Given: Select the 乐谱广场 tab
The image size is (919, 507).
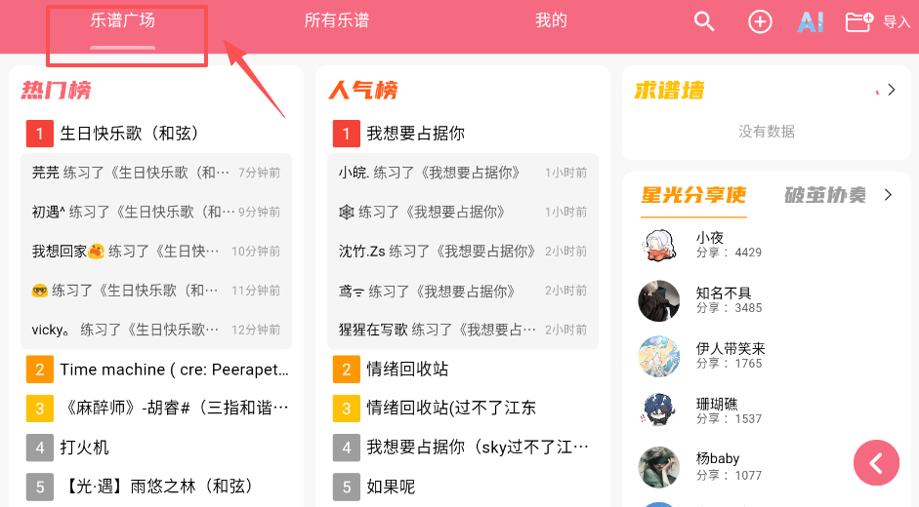Looking at the screenshot, I should pyautogui.click(x=122, y=20).
